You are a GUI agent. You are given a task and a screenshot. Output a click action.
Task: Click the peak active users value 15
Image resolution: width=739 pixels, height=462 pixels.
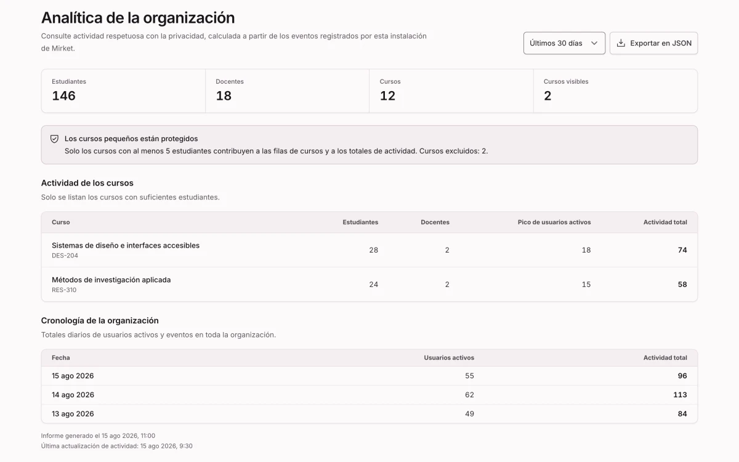click(586, 285)
